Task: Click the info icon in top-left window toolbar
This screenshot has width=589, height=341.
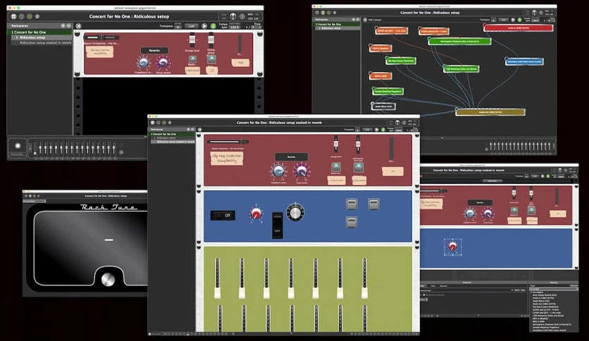Action: coord(37,16)
